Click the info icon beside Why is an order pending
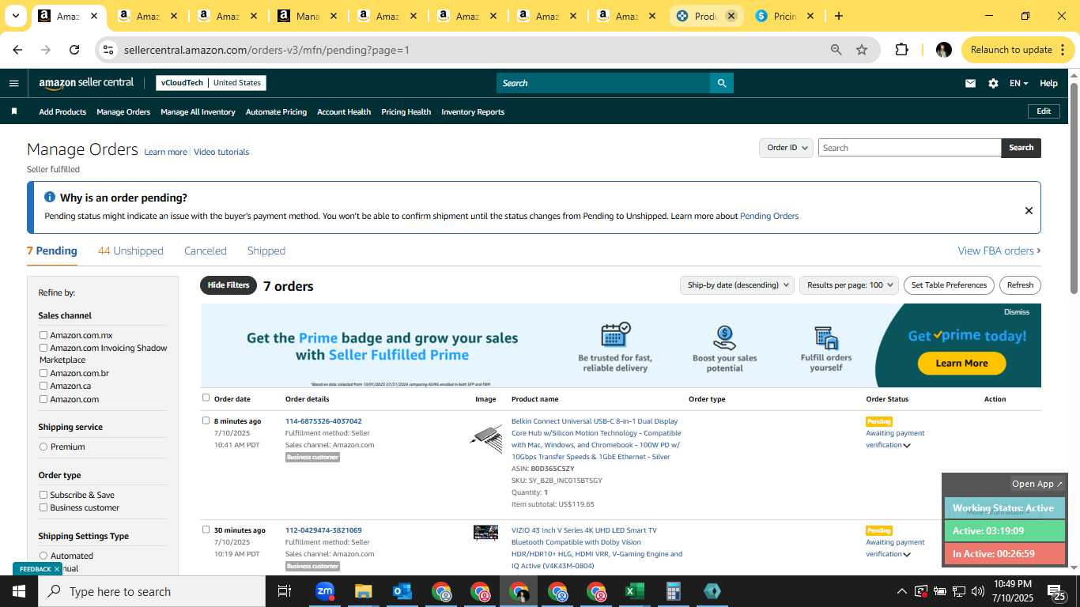This screenshot has height=607, width=1080. [x=50, y=197]
